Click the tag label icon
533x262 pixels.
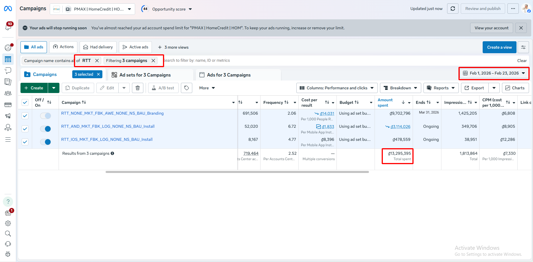187,88
